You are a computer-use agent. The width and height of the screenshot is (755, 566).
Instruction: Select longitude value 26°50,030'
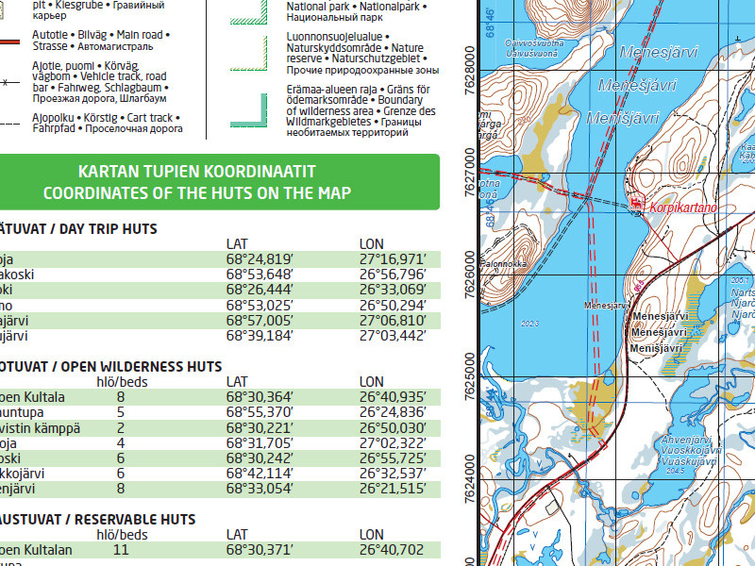pyautogui.click(x=393, y=428)
